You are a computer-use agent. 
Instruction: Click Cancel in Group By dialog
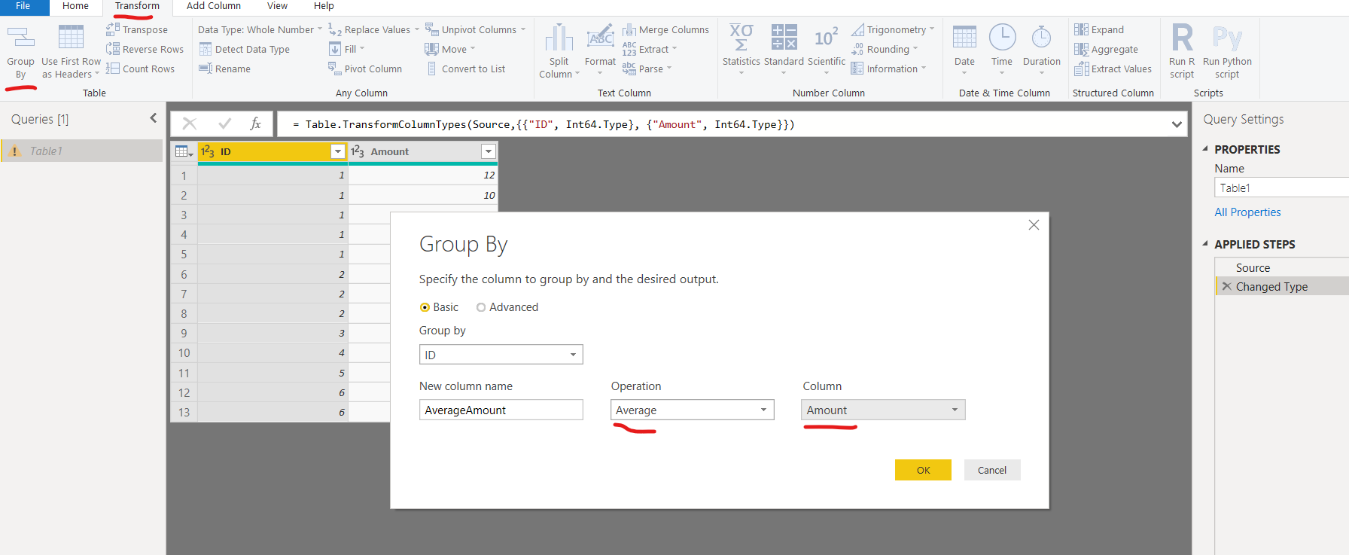pos(992,470)
